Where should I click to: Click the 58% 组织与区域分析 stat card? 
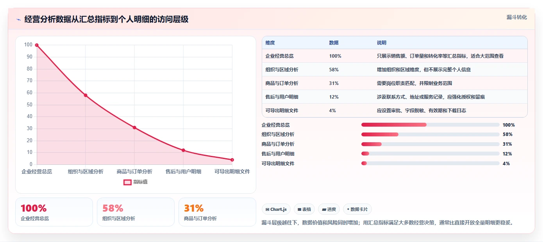(136, 212)
